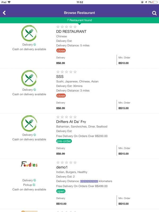The height and width of the screenshot is (212, 159).
Task: Tap the close badge on SSS
Action: click(61, 96)
